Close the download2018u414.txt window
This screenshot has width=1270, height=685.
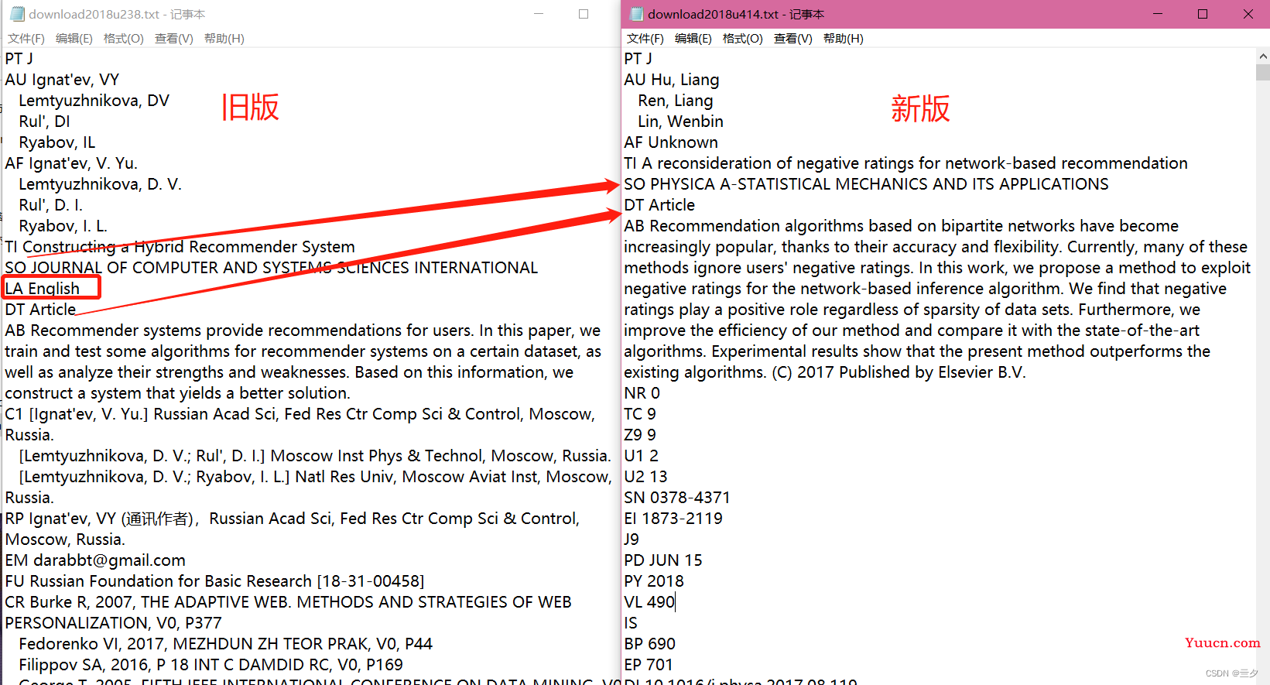[x=1248, y=14]
